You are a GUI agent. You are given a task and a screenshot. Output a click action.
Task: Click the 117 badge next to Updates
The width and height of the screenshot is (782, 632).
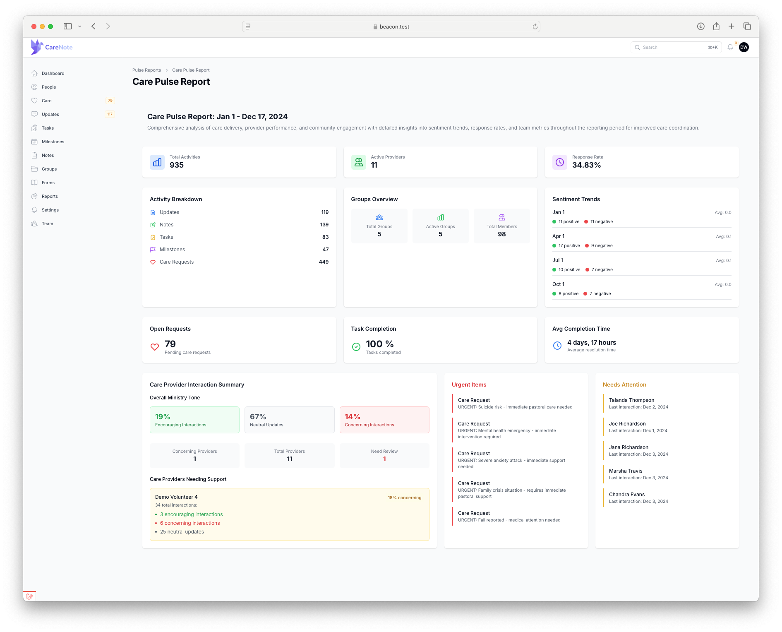[x=110, y=114]
